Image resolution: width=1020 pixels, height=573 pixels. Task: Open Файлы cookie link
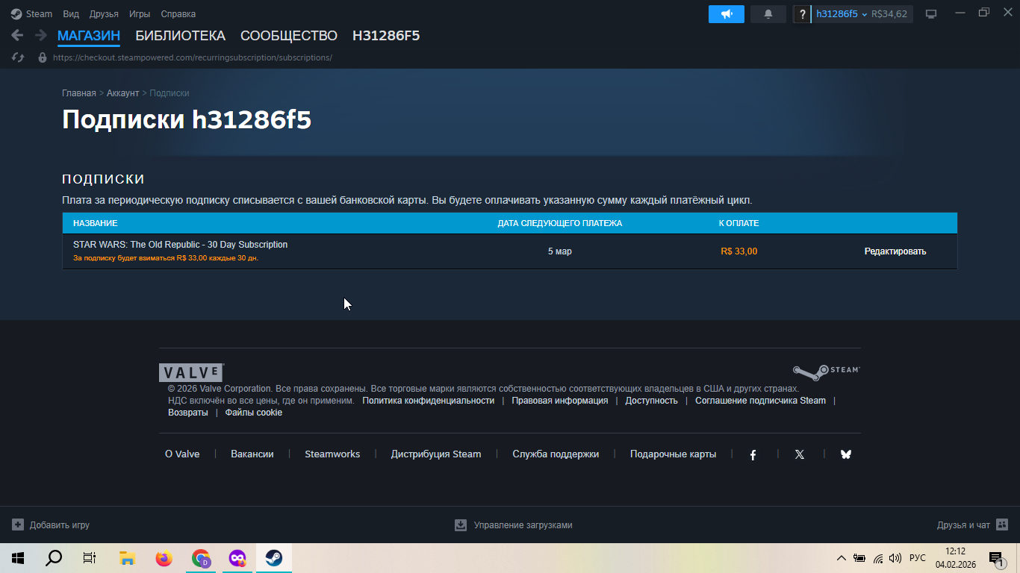pyautogui.click(x=254, y=413)
